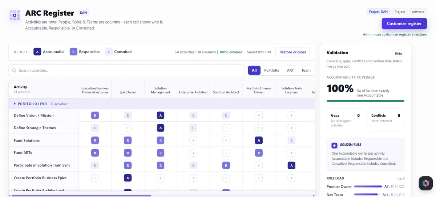Click the accountability coverage progress bar

tap(366, 101)
